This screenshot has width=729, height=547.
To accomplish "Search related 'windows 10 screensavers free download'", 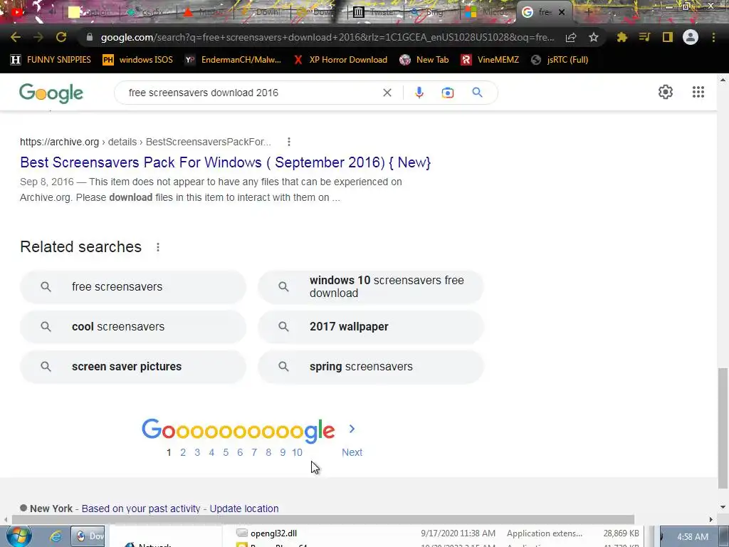I will (x=371, y=287).
